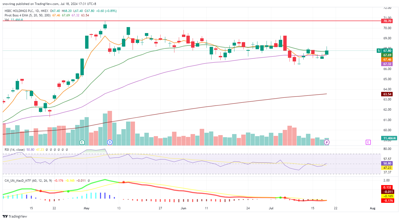Click the yellow 47.23 RSI axis label
This screenshot has height=221, width=401.
pos(387,168)
